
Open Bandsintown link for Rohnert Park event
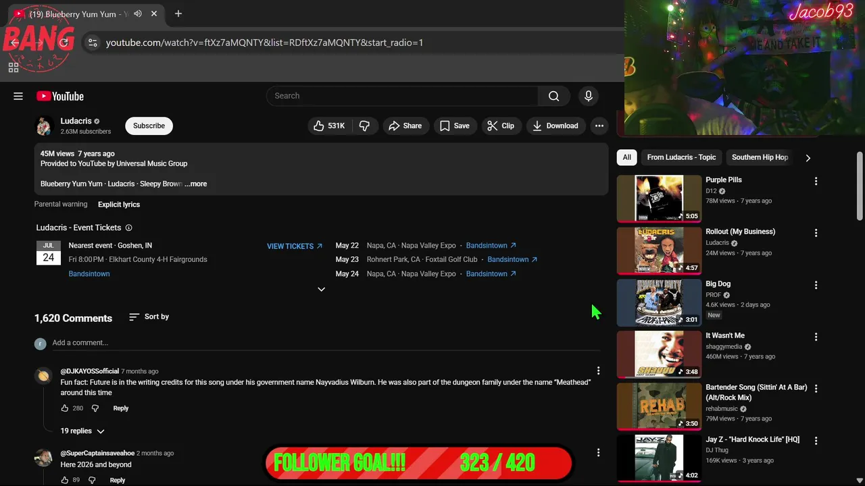point(512,259)
